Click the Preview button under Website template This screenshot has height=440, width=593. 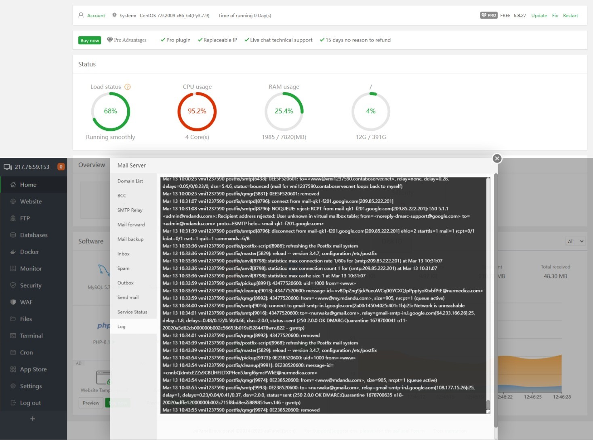click(91, 403)
